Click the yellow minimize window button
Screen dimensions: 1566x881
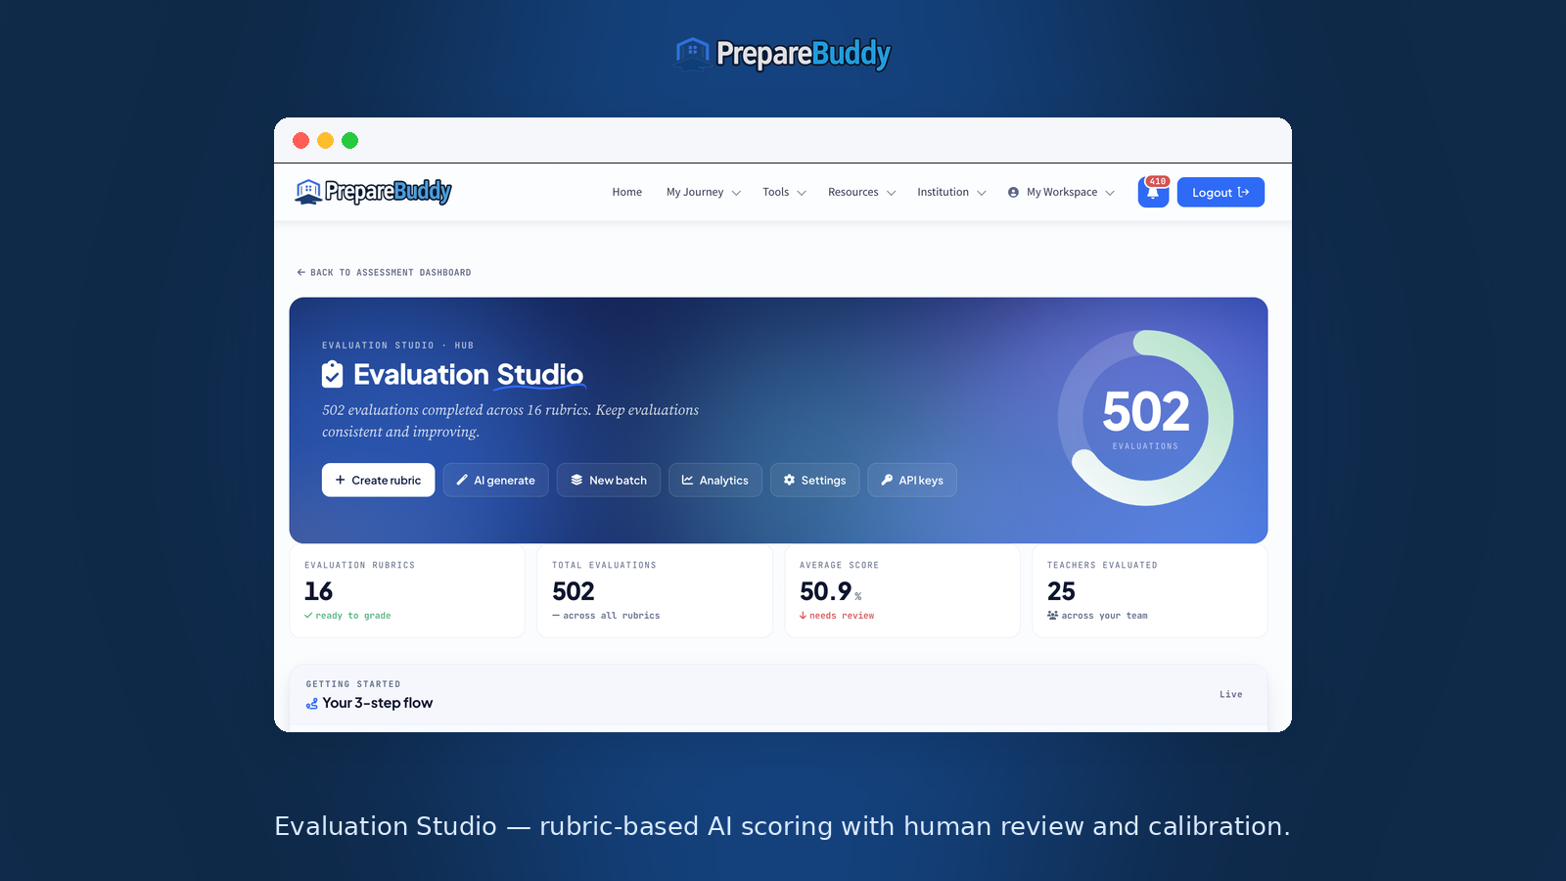(x=326, y=141)
